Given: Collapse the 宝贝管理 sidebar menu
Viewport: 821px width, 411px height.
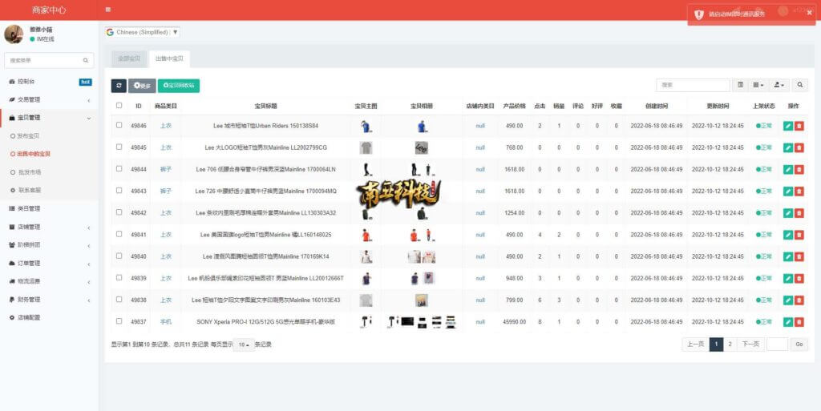Looking at the screenshot, I should 49,118.
